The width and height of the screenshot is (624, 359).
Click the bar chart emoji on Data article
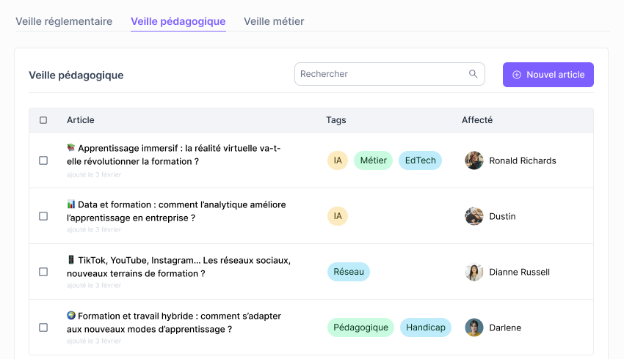pos(70,204)
